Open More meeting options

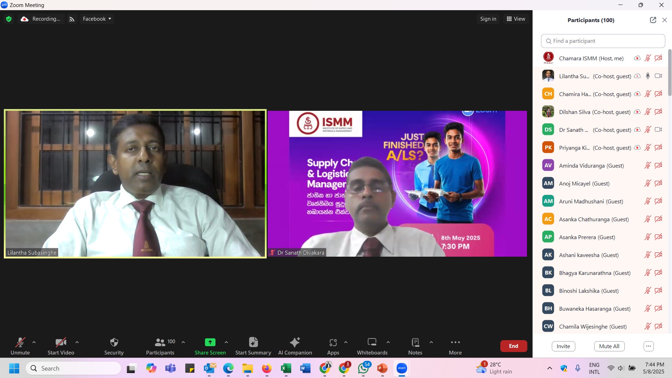[455, 346]
